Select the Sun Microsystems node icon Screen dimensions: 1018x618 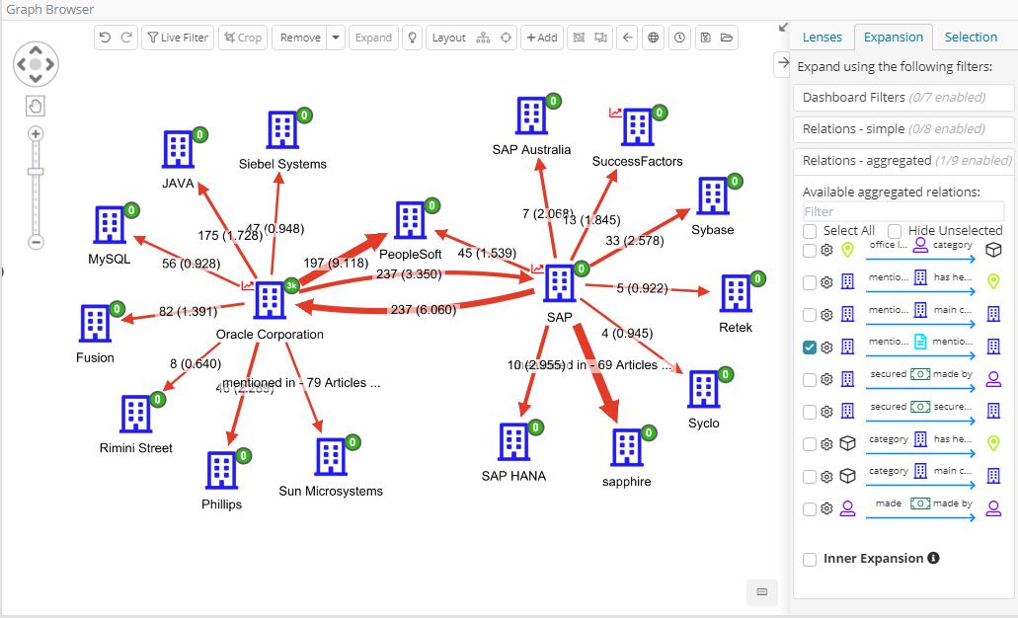pyautogui.click(x=331, y=457)
